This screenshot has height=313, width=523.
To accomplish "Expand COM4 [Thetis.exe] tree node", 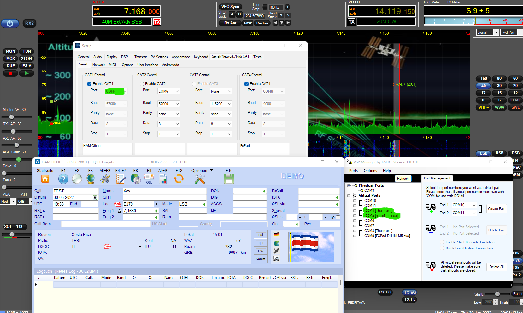I will coord(355,211).
